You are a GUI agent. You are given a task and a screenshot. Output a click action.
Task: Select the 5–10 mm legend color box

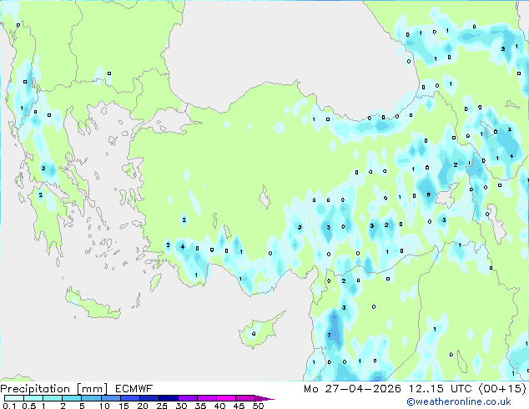[91, 398]
